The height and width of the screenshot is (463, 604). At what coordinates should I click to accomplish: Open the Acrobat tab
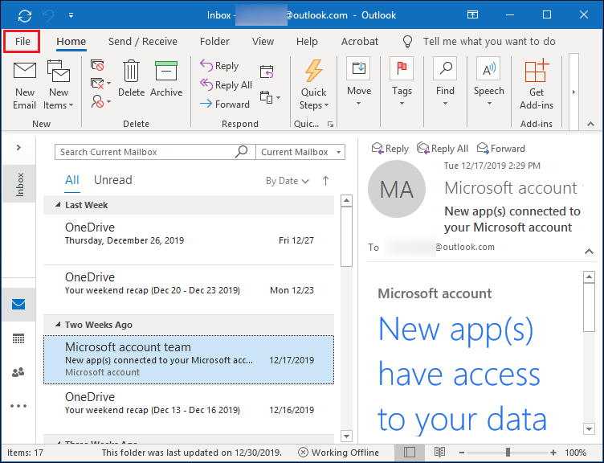pyautogui.click(x=359, y=41)
